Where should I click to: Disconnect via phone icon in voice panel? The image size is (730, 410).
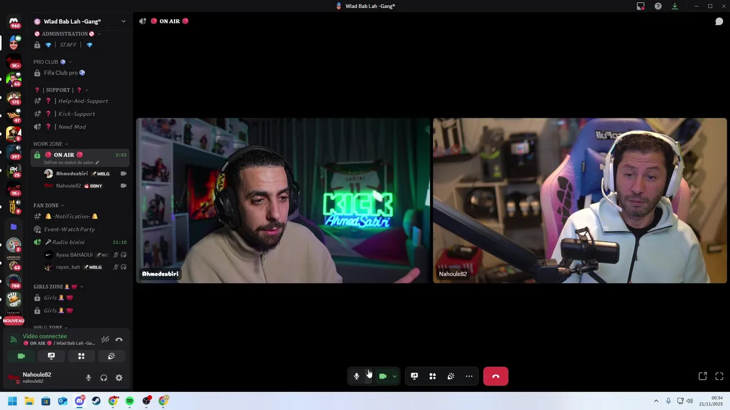tap(119, 339)
